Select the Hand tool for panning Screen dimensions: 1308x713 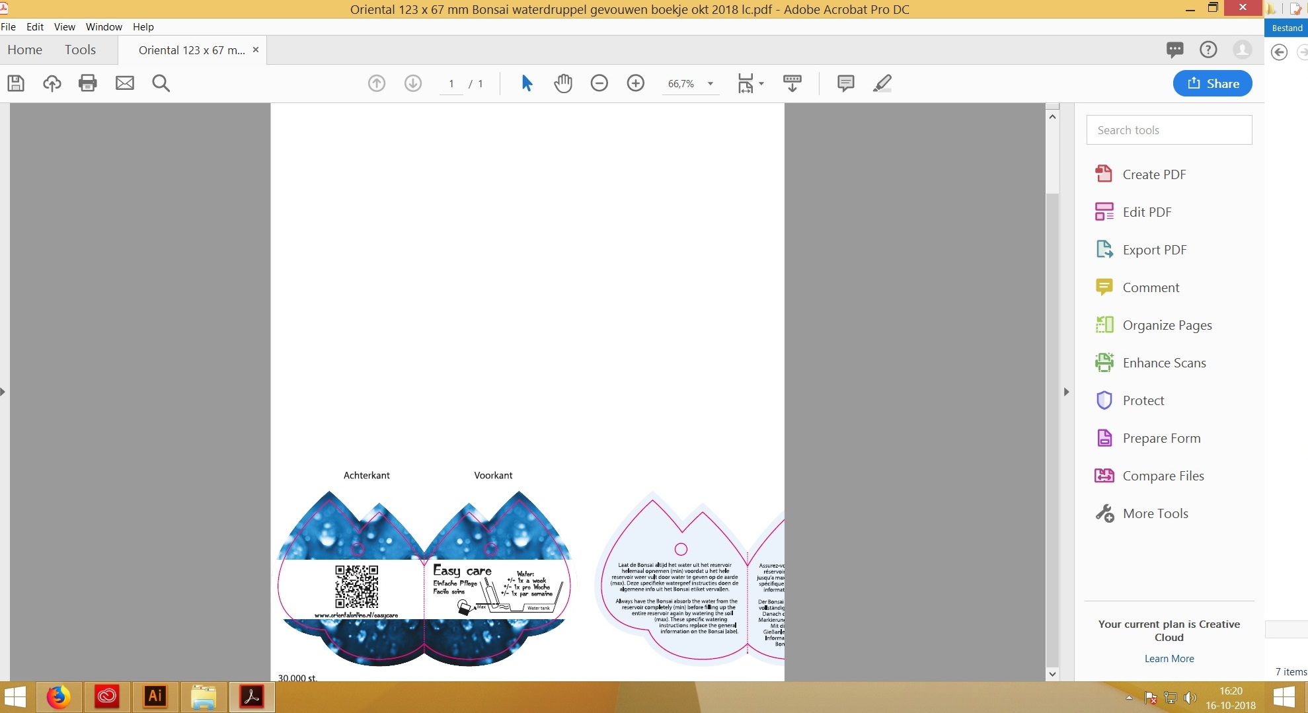pyautogui.click(x=562, y=83)
